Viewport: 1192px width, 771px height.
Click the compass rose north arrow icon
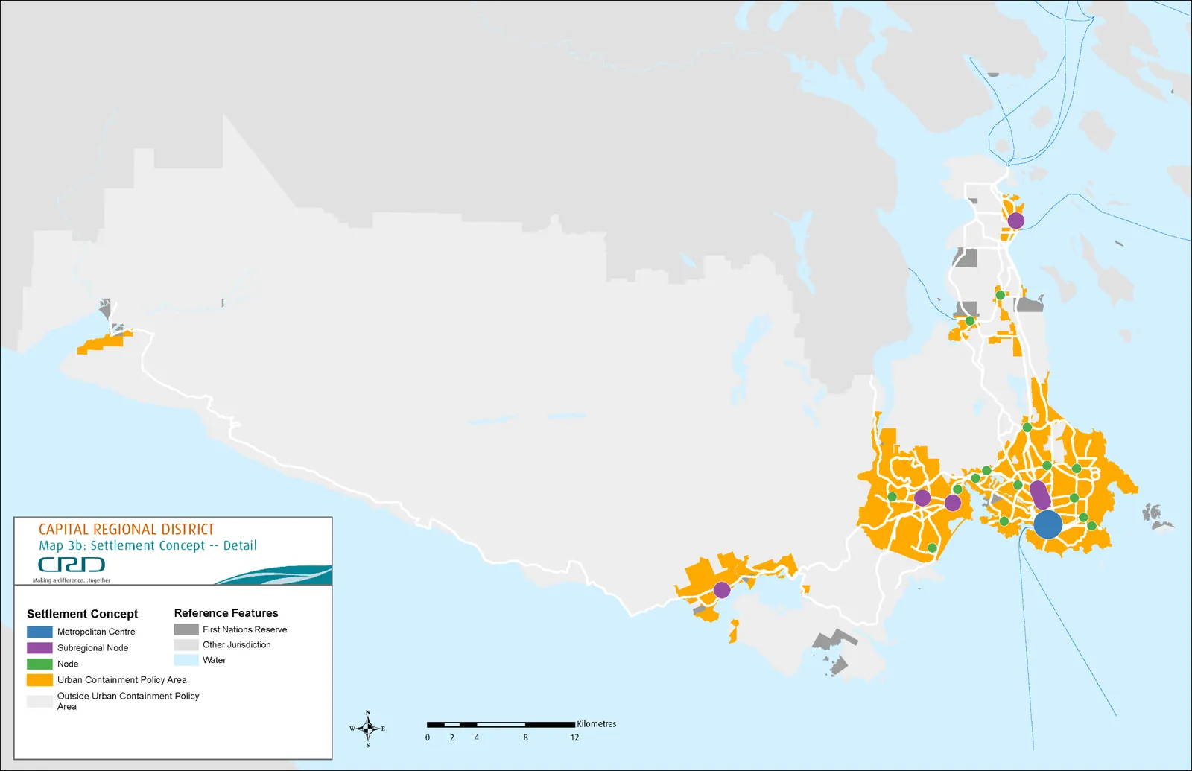click(367, 729)
